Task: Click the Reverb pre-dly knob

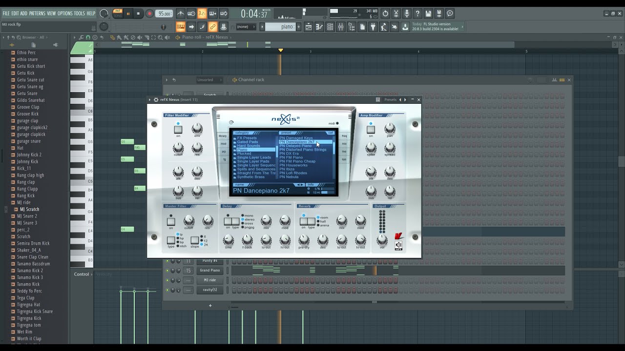Action: (304, 239)
